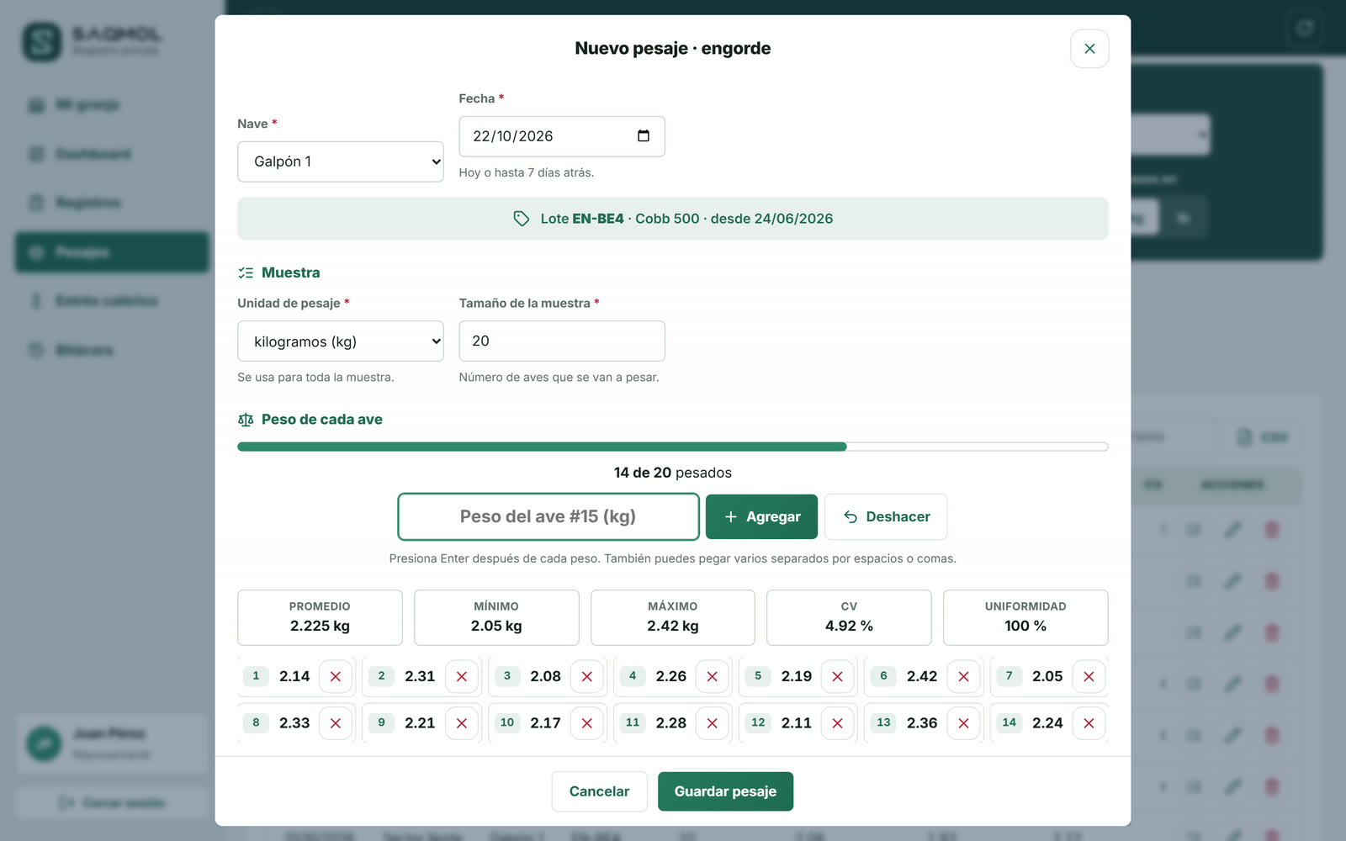The image size is (1346, 841).
Task: Delete weight entry #6 of 2.42
Action: pos(963,676)
